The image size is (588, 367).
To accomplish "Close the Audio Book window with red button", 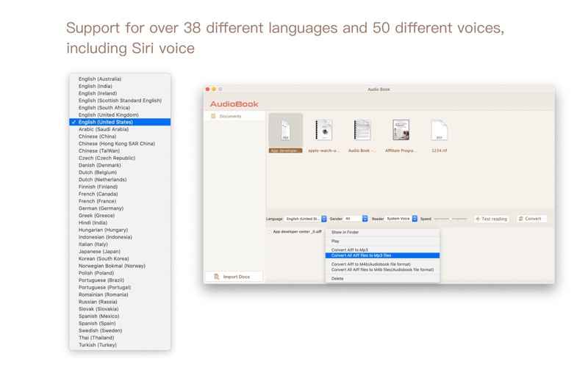I will point(207,89).
